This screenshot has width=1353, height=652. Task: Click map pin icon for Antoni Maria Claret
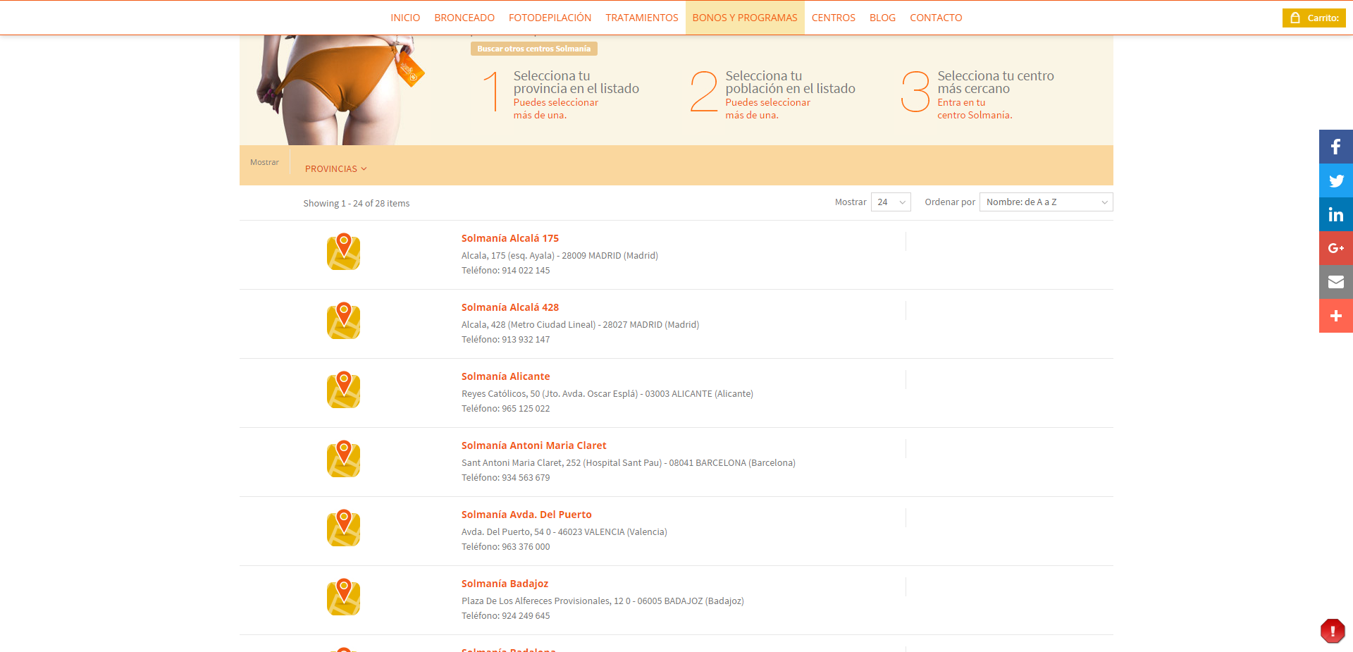[x=343, y=459]
